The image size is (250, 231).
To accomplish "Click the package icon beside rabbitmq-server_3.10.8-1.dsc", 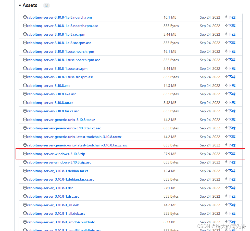I will point(25,188).
